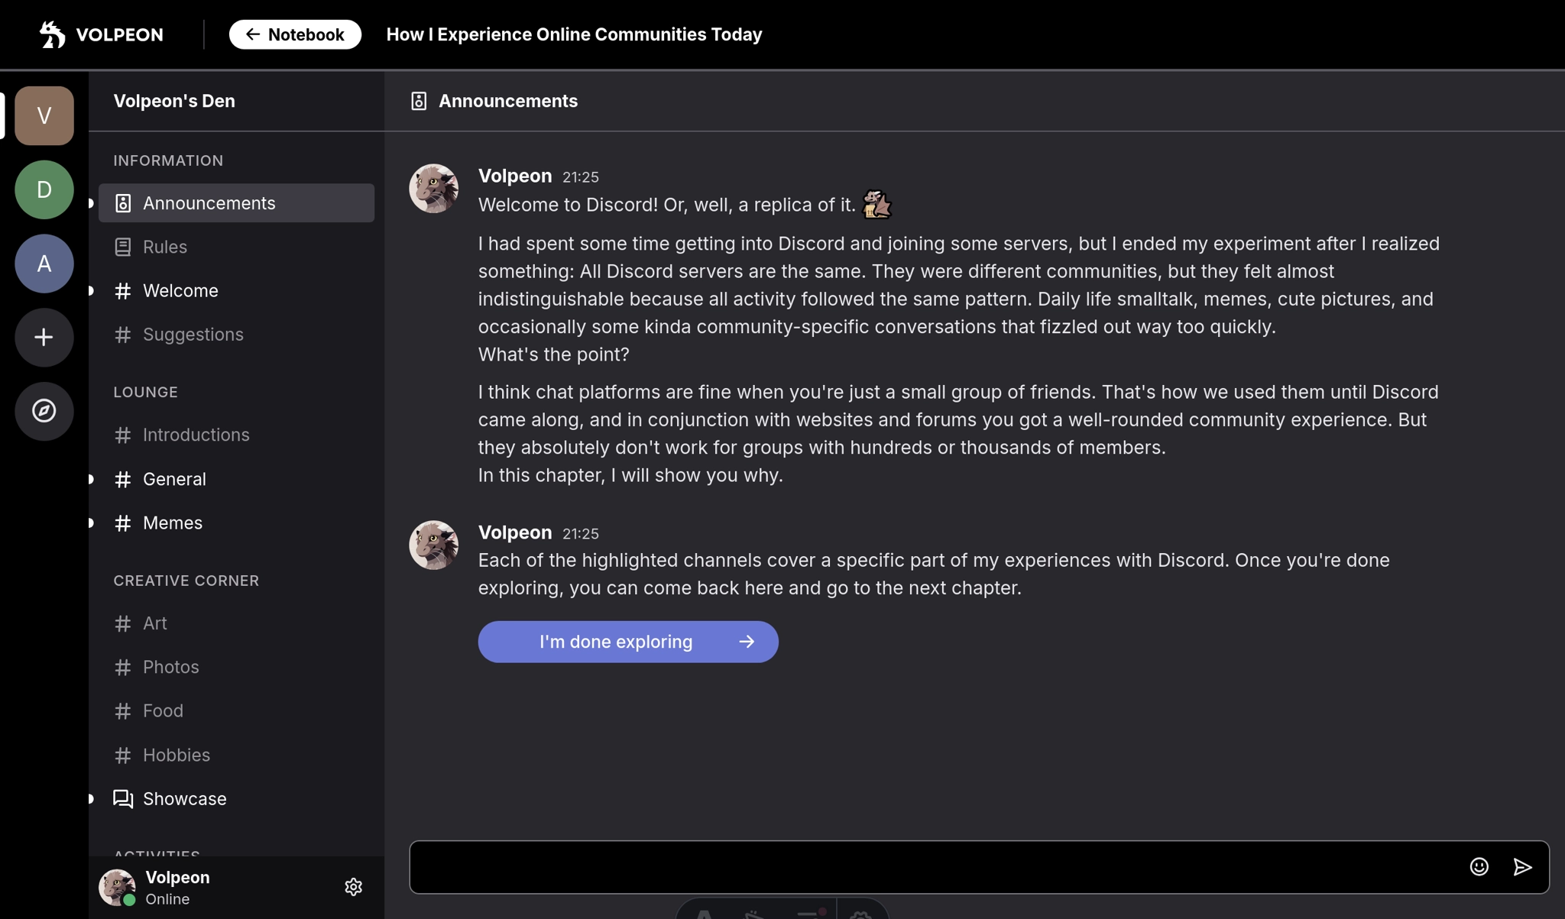
Task: Collapse the Lounge category header
Action: 146,392
